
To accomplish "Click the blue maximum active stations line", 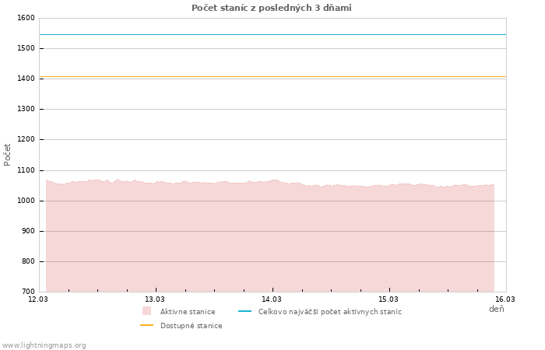I will click(272, 34).
